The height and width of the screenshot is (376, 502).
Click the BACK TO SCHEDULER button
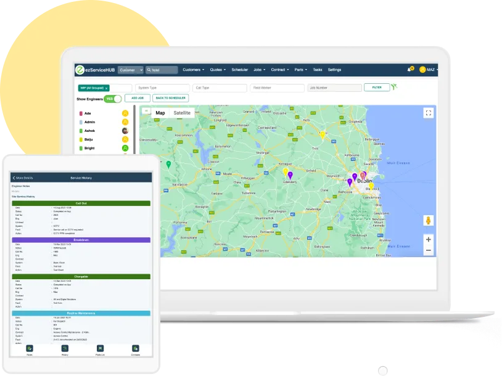[x=171, y=98]
